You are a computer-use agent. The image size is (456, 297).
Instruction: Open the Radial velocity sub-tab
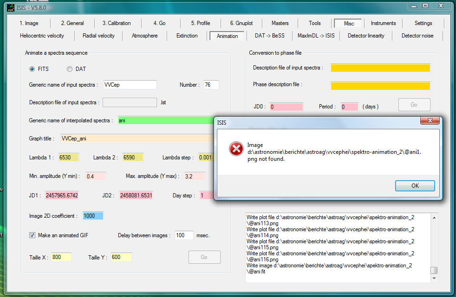[x=98, y=36]
